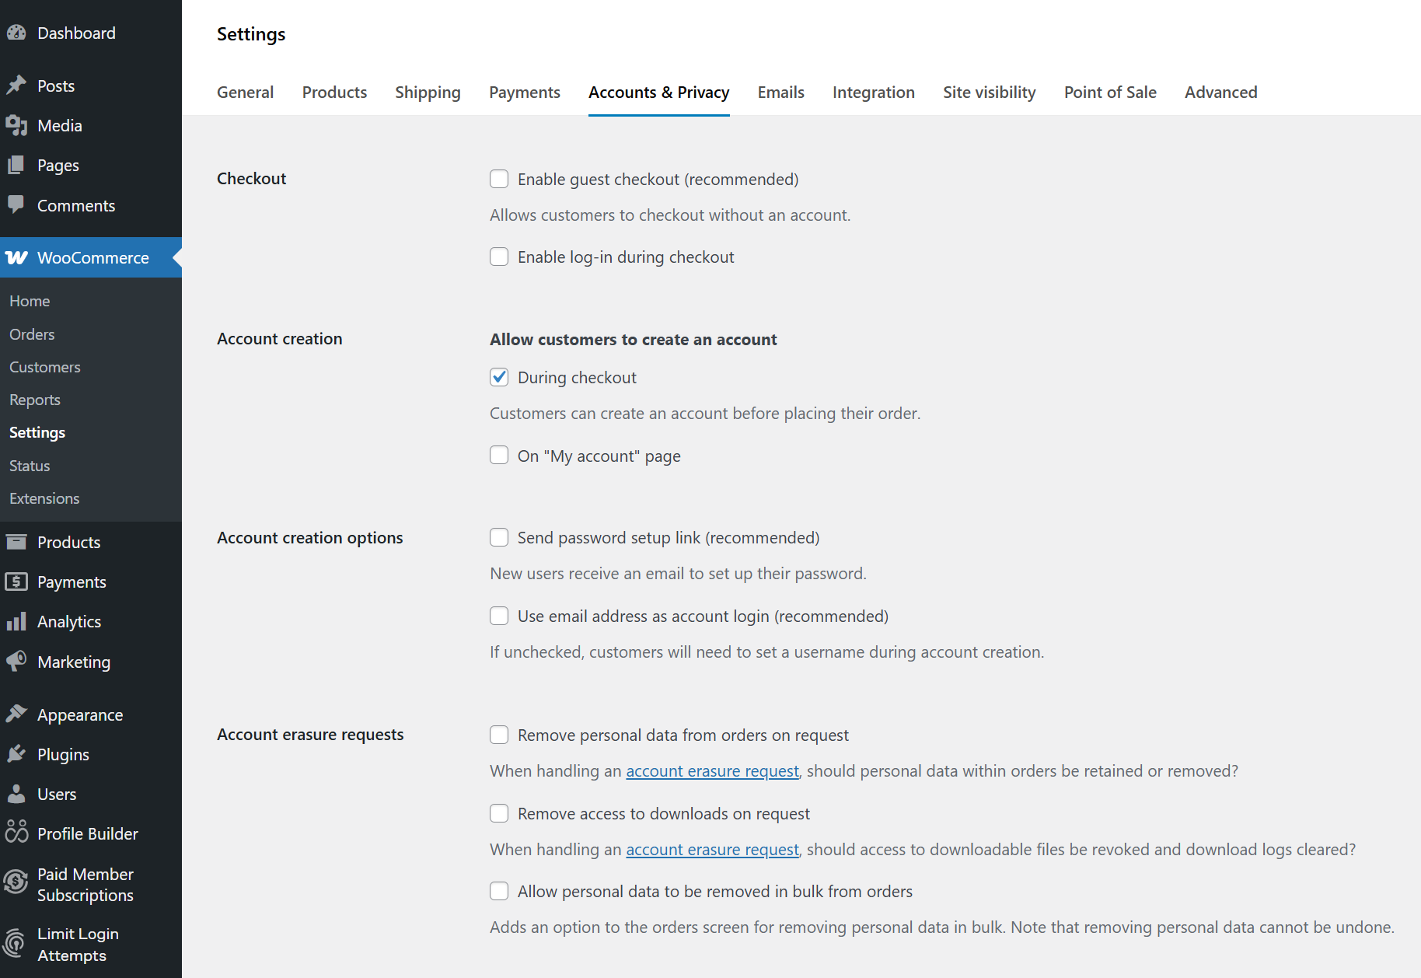Open Media library icon

[16, 125]
